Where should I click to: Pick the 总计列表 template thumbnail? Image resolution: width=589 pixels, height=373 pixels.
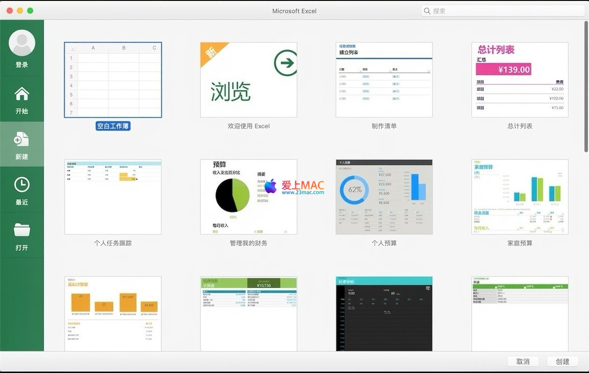tap(520, 80)
